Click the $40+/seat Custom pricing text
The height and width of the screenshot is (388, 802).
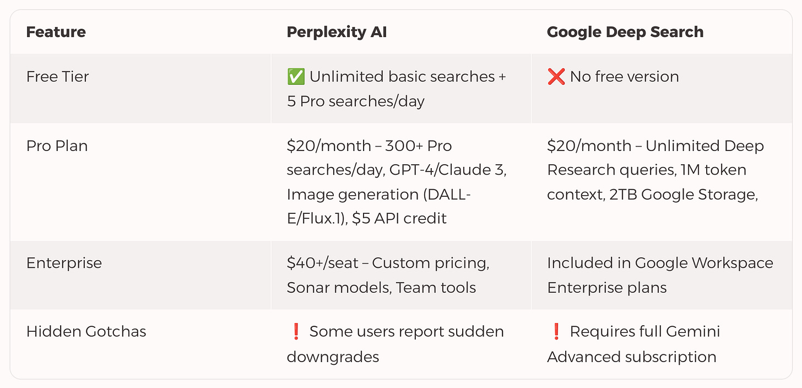[388, 263]
